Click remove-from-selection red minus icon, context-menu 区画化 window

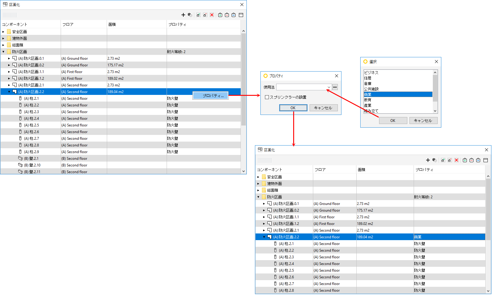point(205,15)
